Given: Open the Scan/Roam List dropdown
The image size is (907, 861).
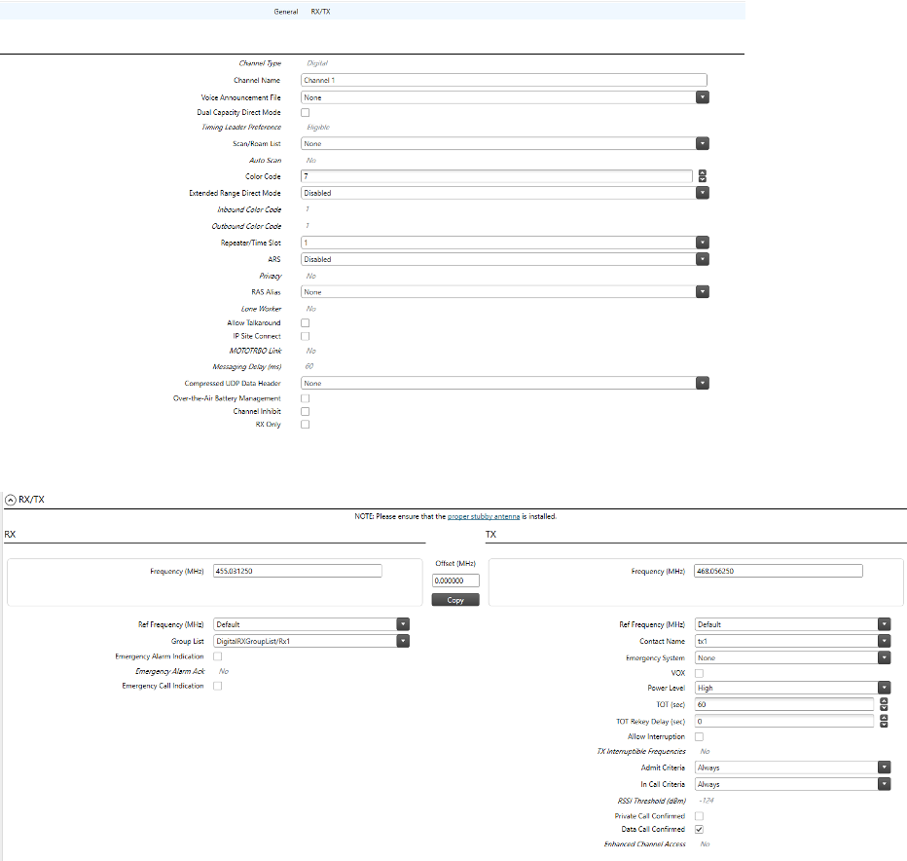Looking at the screenshot, I should tap(703, 143).
